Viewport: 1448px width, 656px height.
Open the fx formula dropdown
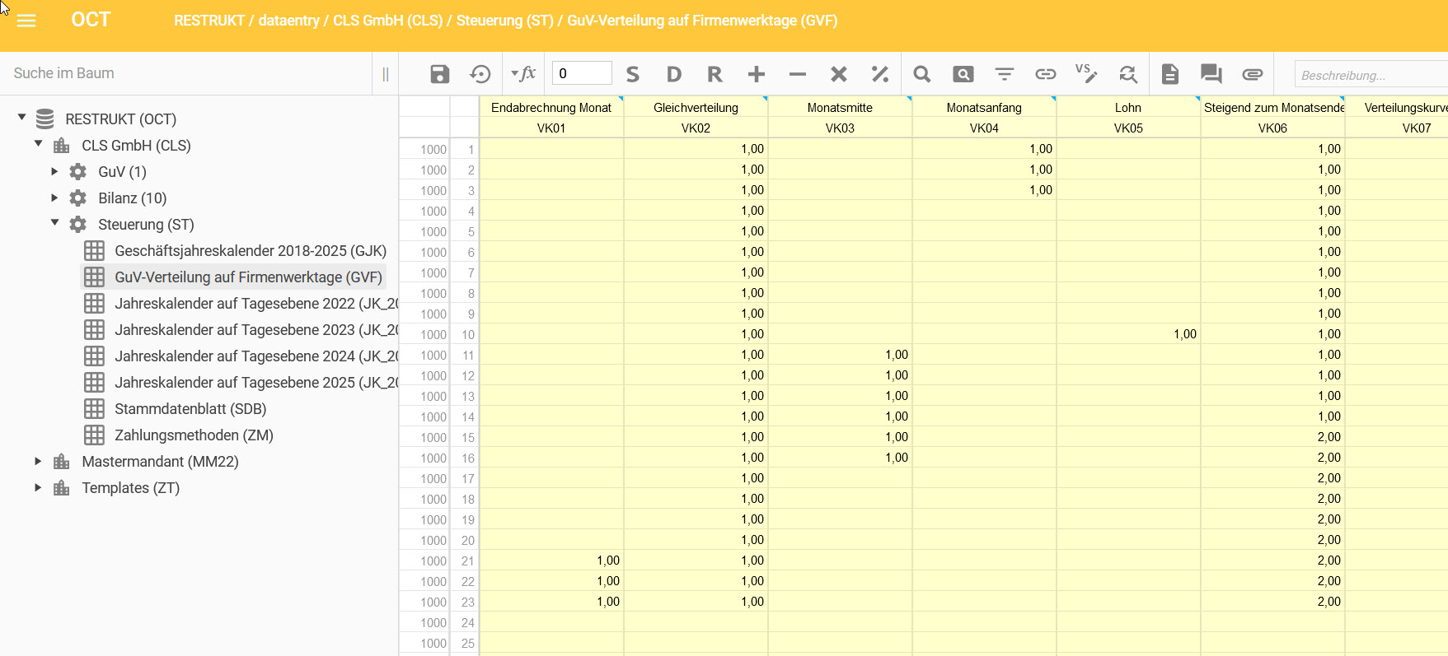pyautogui.click(x=522, y=74)
